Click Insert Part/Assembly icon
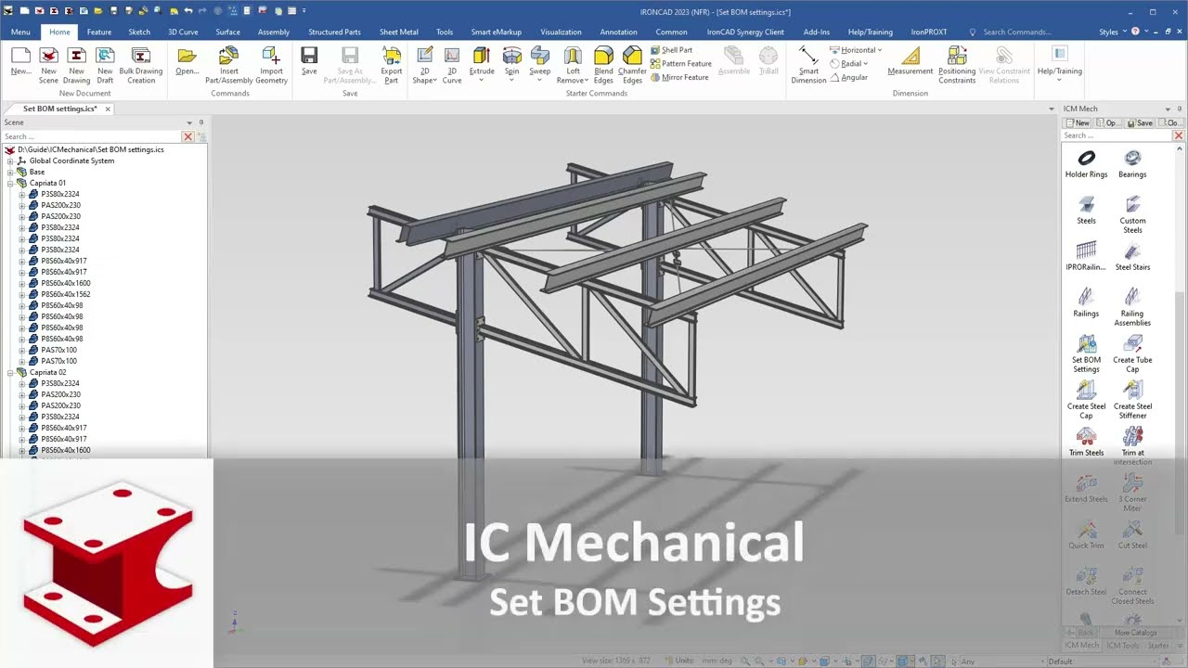This screenshot has height=668, width=1188. 229,64
